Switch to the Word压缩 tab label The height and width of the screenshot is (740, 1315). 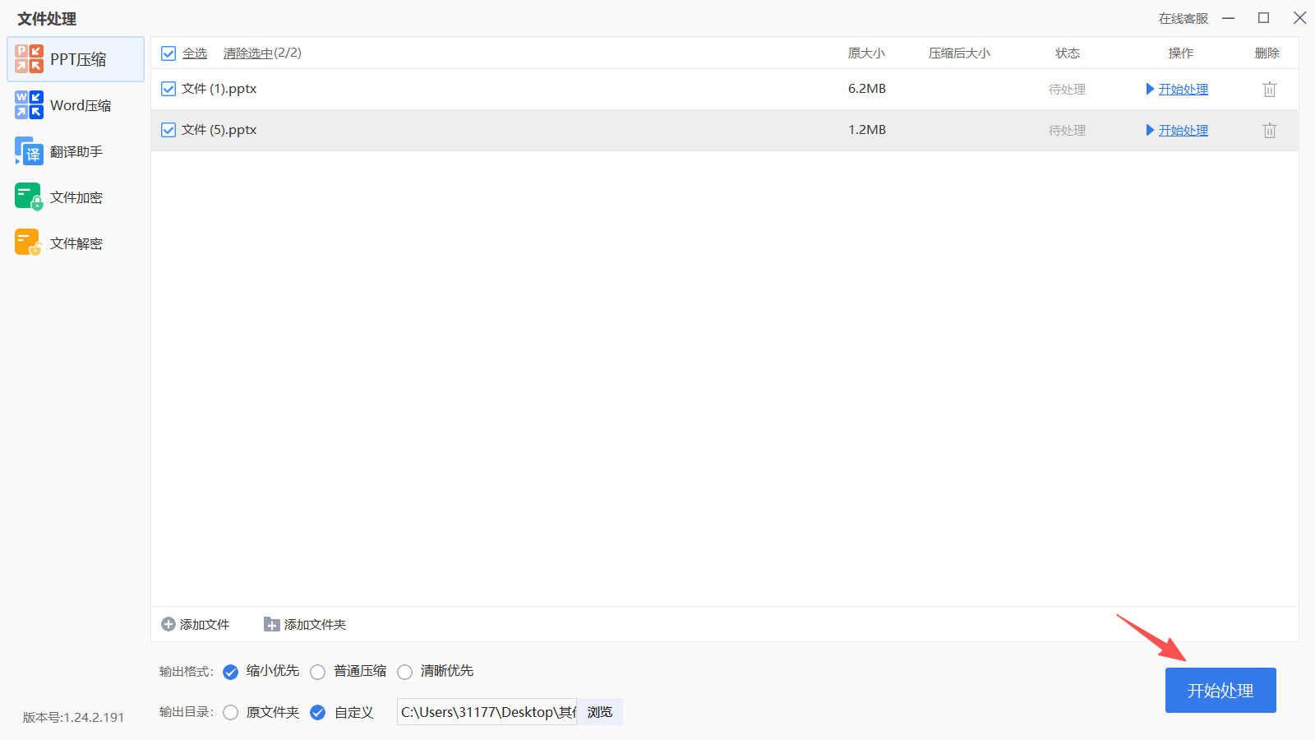[x=81, y=105]
